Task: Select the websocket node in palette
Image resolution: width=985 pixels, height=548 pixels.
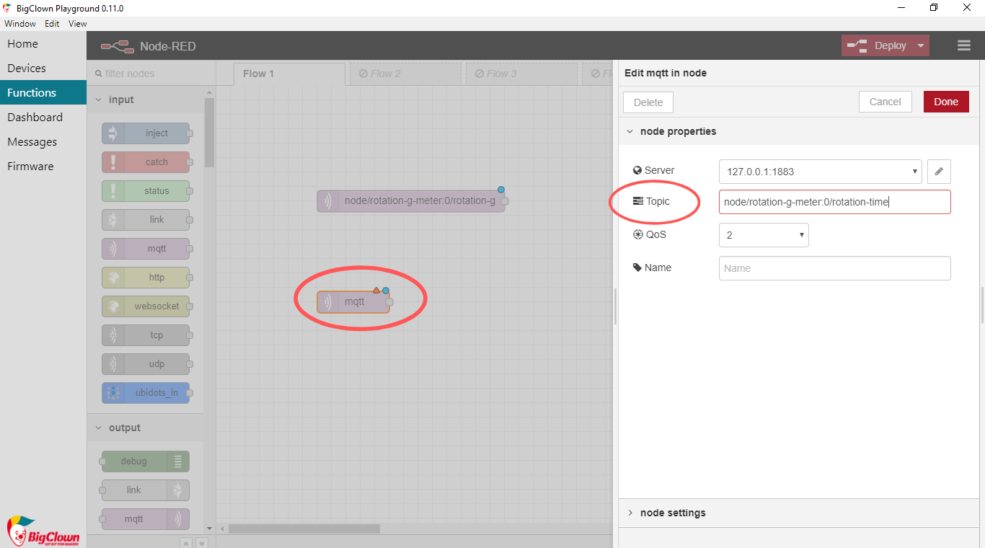Action: click(146, 306)
